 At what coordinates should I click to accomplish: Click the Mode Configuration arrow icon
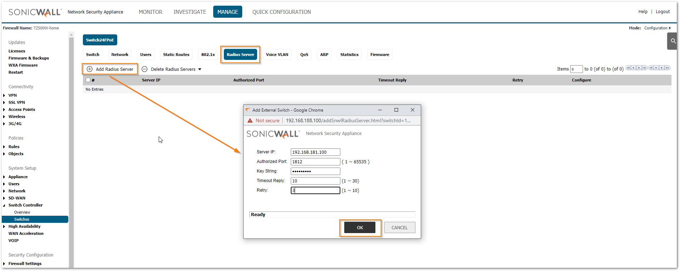[670, 28]
